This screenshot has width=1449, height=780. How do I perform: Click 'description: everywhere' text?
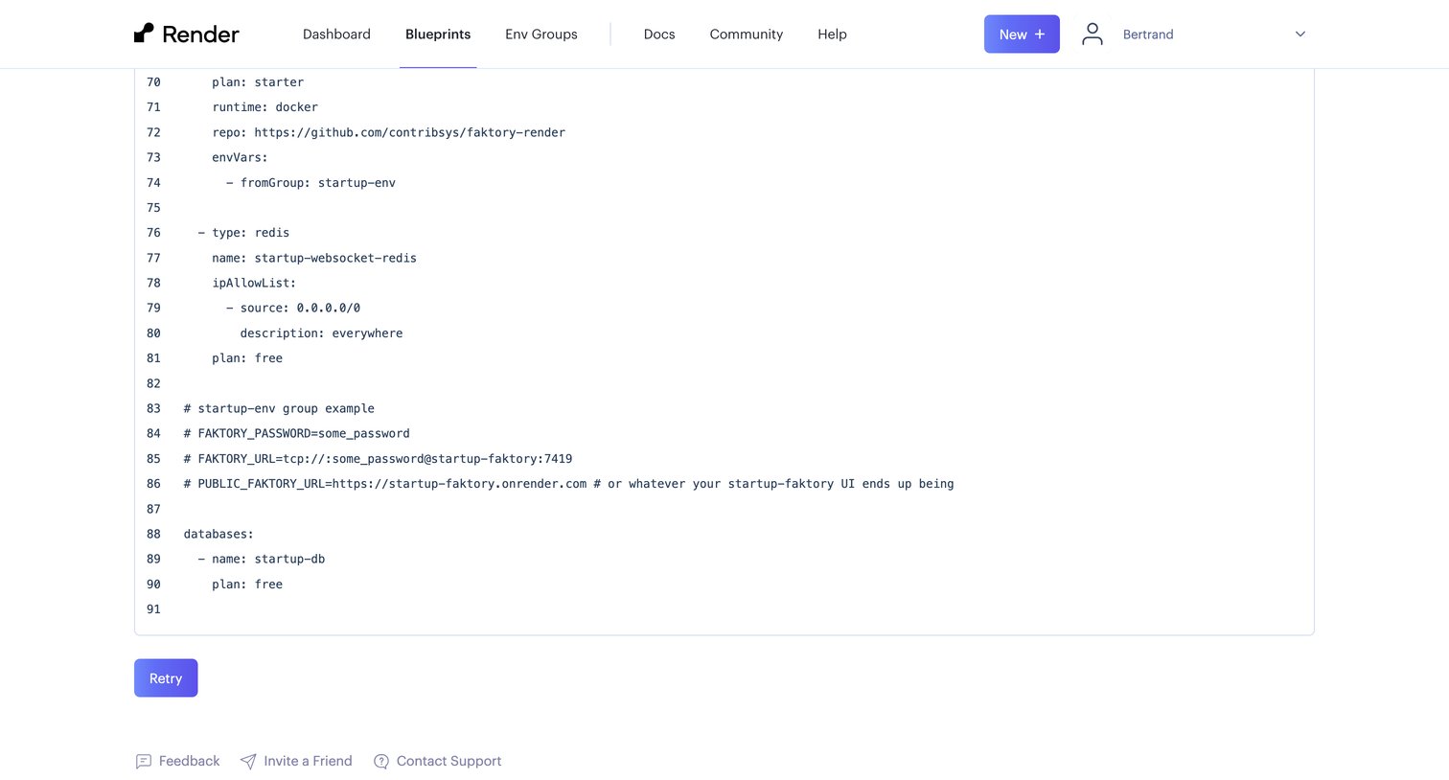tap(321, 333)
